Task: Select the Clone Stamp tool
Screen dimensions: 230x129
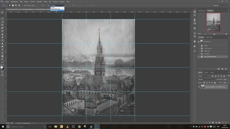Action: tap(2, 34)
